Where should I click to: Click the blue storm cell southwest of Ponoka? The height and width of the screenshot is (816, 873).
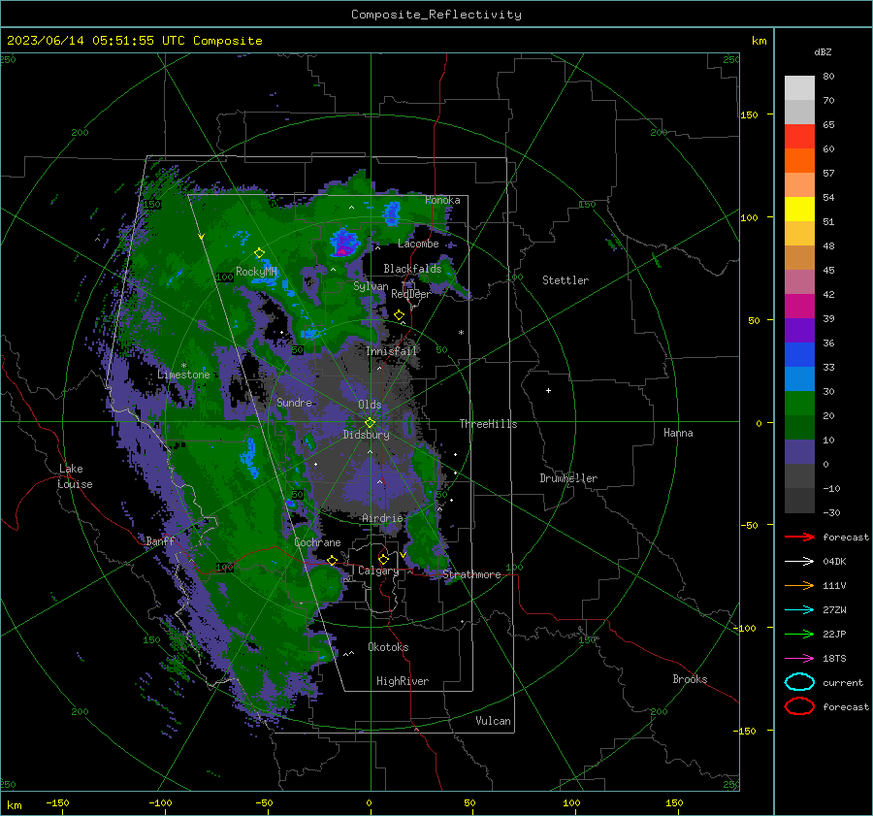(392, 212)
